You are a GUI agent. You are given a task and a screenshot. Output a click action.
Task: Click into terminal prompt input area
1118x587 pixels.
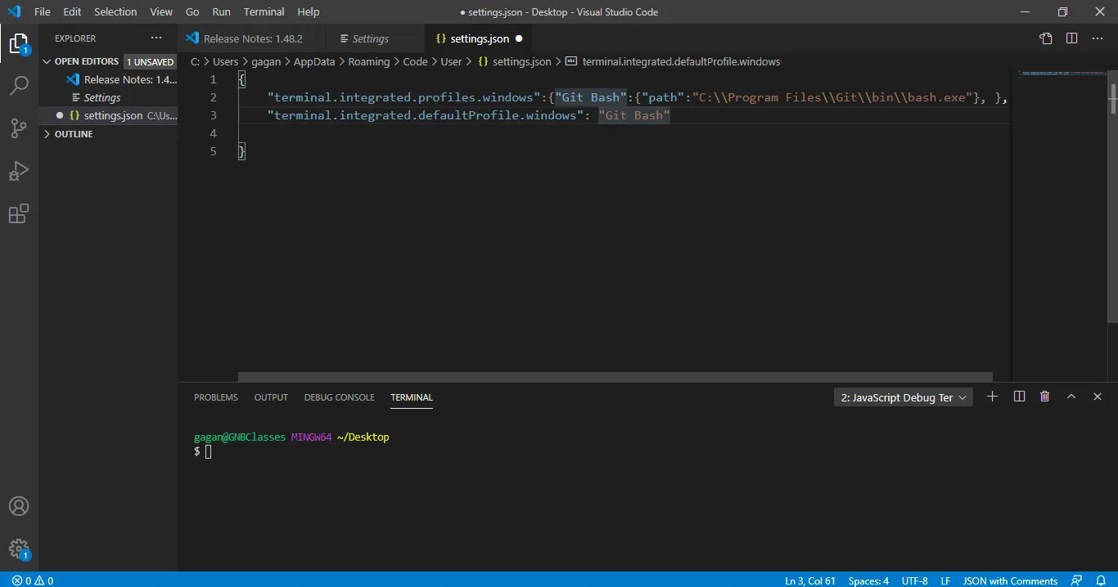coord(208,451)
